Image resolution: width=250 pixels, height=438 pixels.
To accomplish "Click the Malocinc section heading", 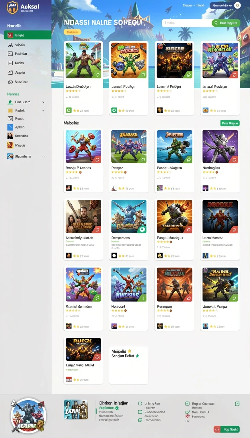I will 71,123.
